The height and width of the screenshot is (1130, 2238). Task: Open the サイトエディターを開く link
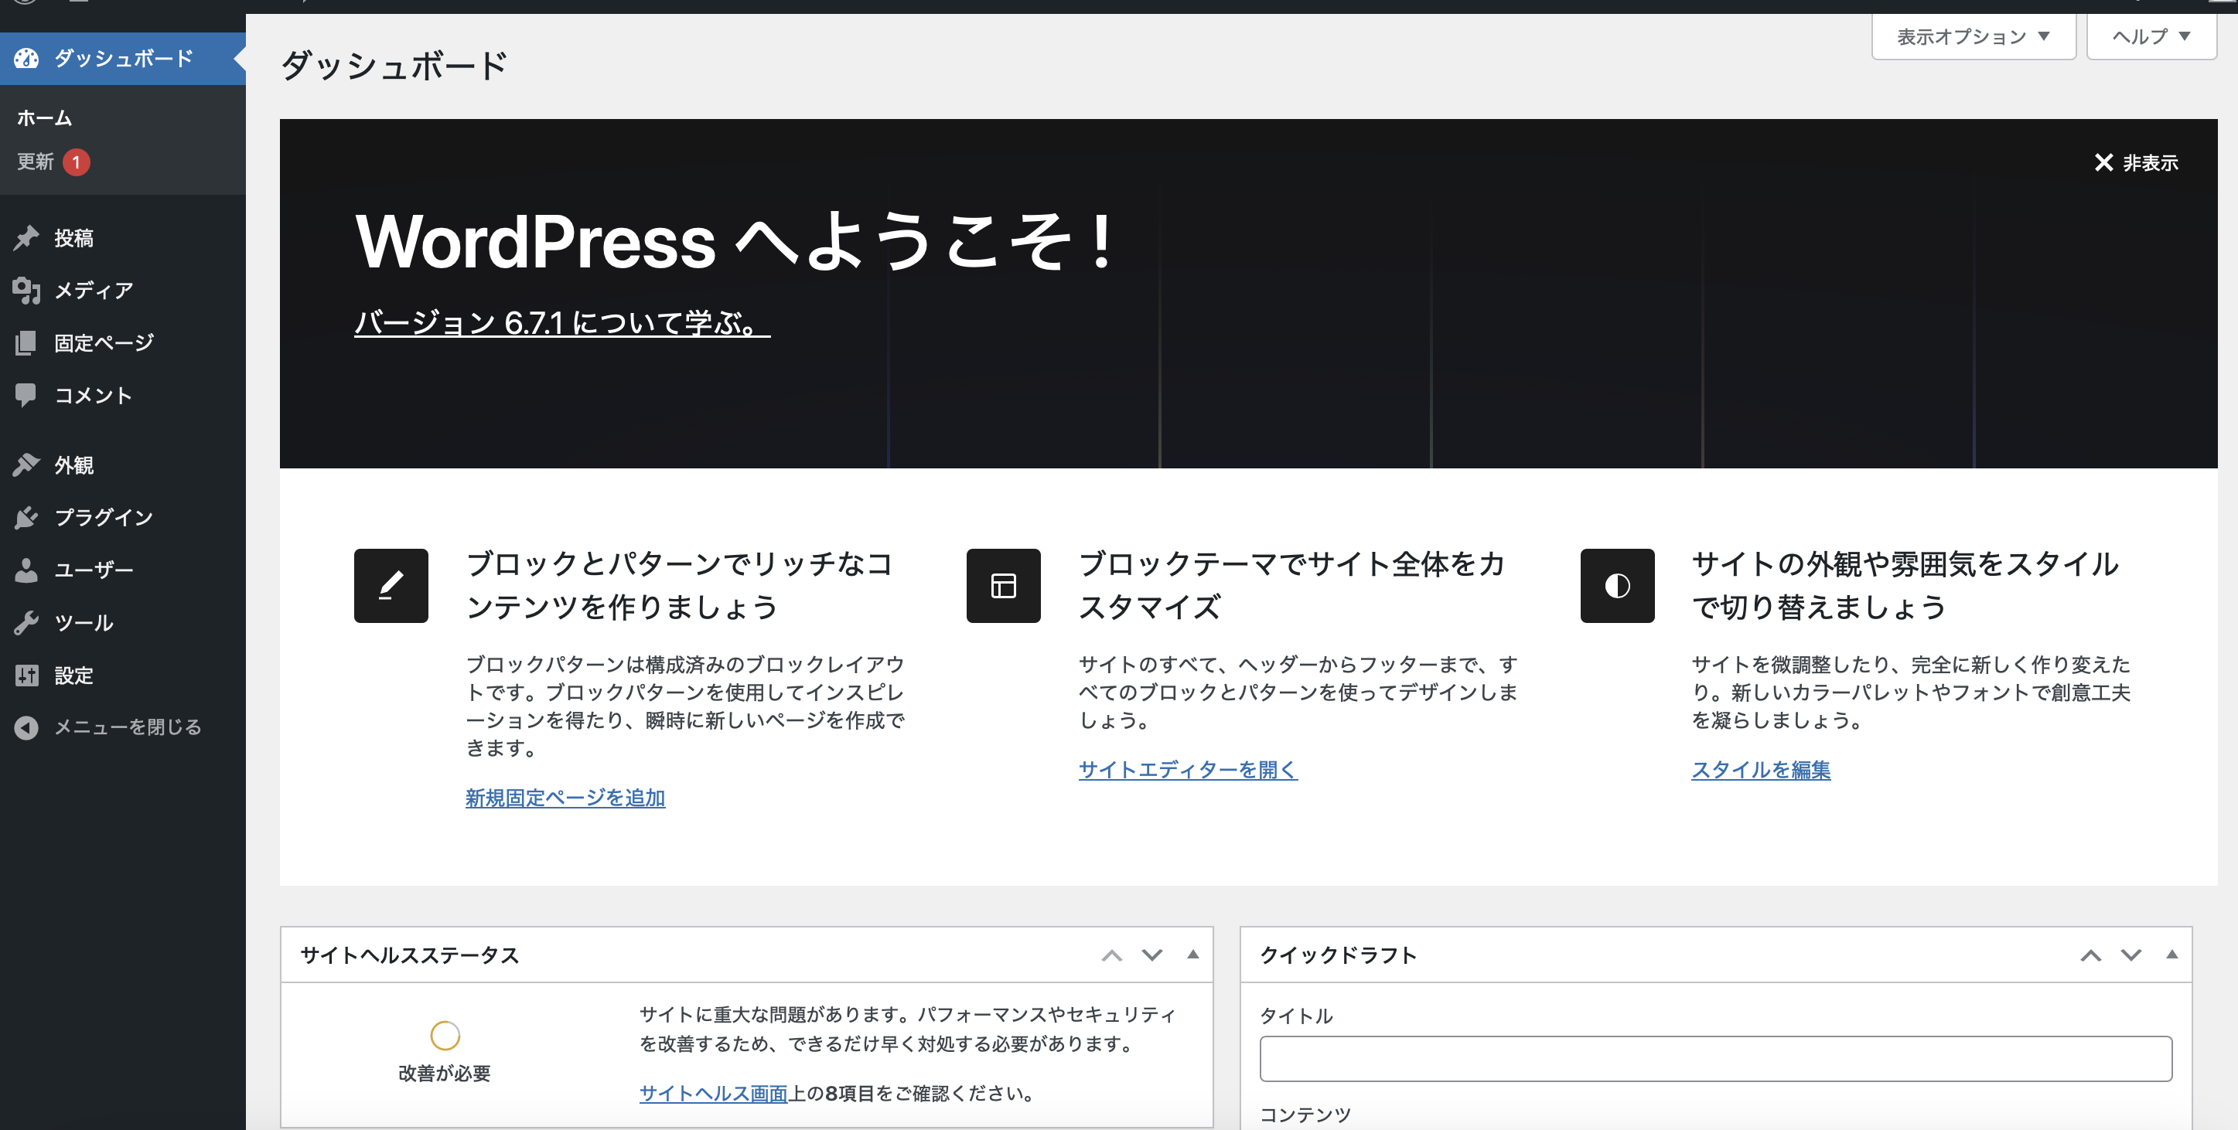pos(1187,770)
